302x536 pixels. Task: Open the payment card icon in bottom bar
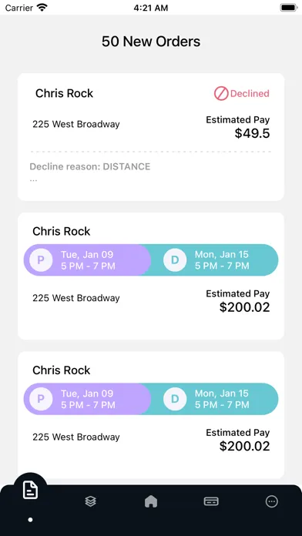(211, 501)
